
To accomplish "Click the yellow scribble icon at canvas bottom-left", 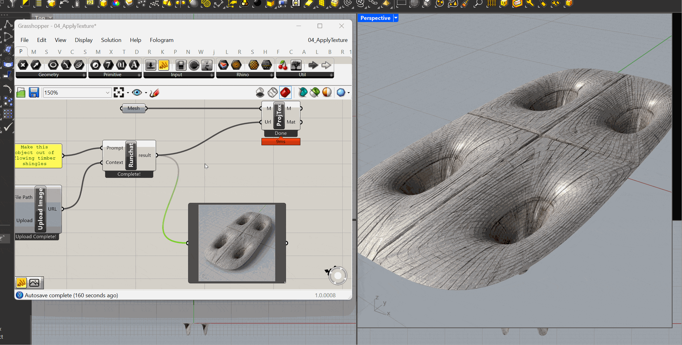I will coord(21,283).
